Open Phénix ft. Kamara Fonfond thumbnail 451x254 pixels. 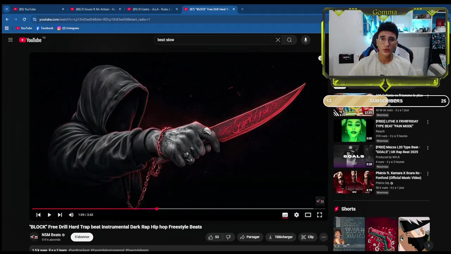pos(353,182)
